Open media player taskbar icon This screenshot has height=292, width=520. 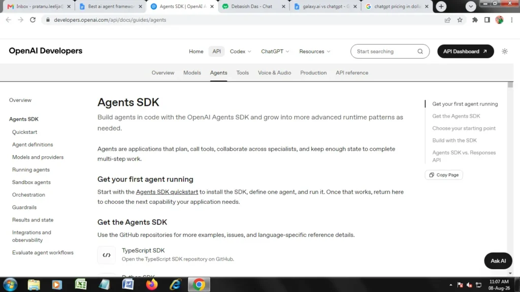(x=57, y=284)
